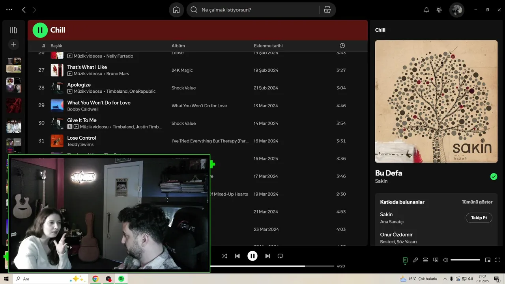Open the artist link OneRepublic
505x284 pixels.
click(x=143, y=92)
